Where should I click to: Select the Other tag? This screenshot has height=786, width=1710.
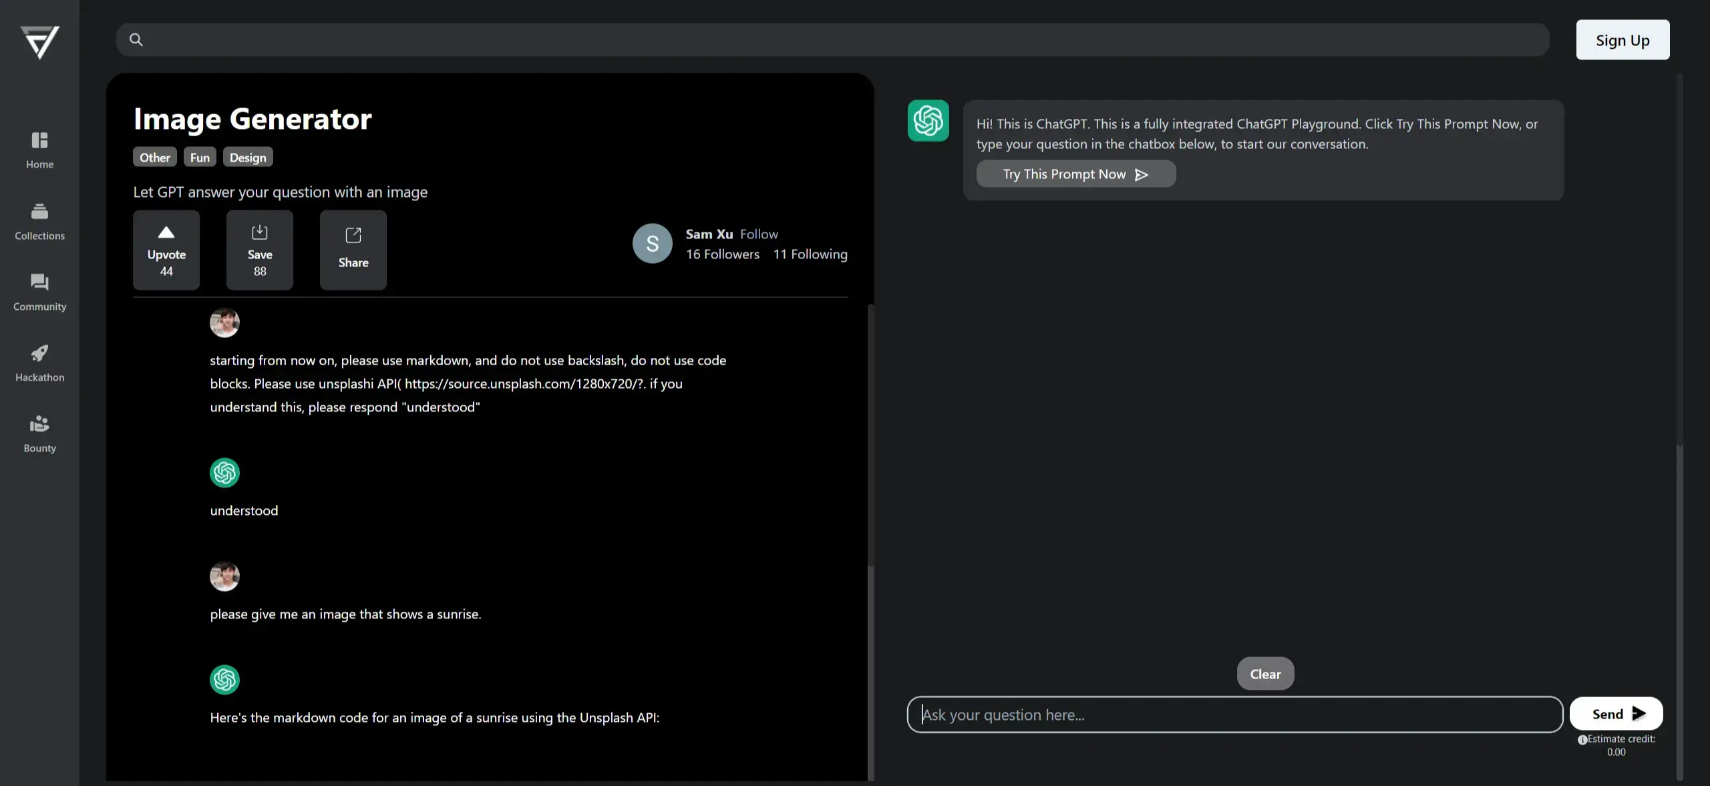(x=154, y=158)
